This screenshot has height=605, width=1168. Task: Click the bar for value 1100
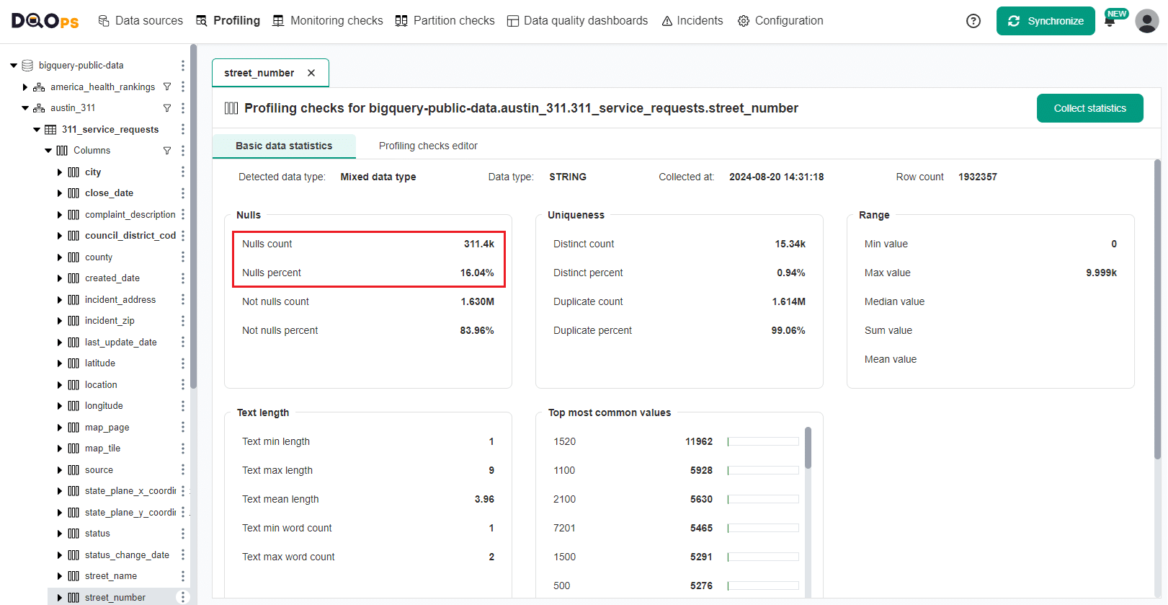pyautogui.click(x=763, y=471)
